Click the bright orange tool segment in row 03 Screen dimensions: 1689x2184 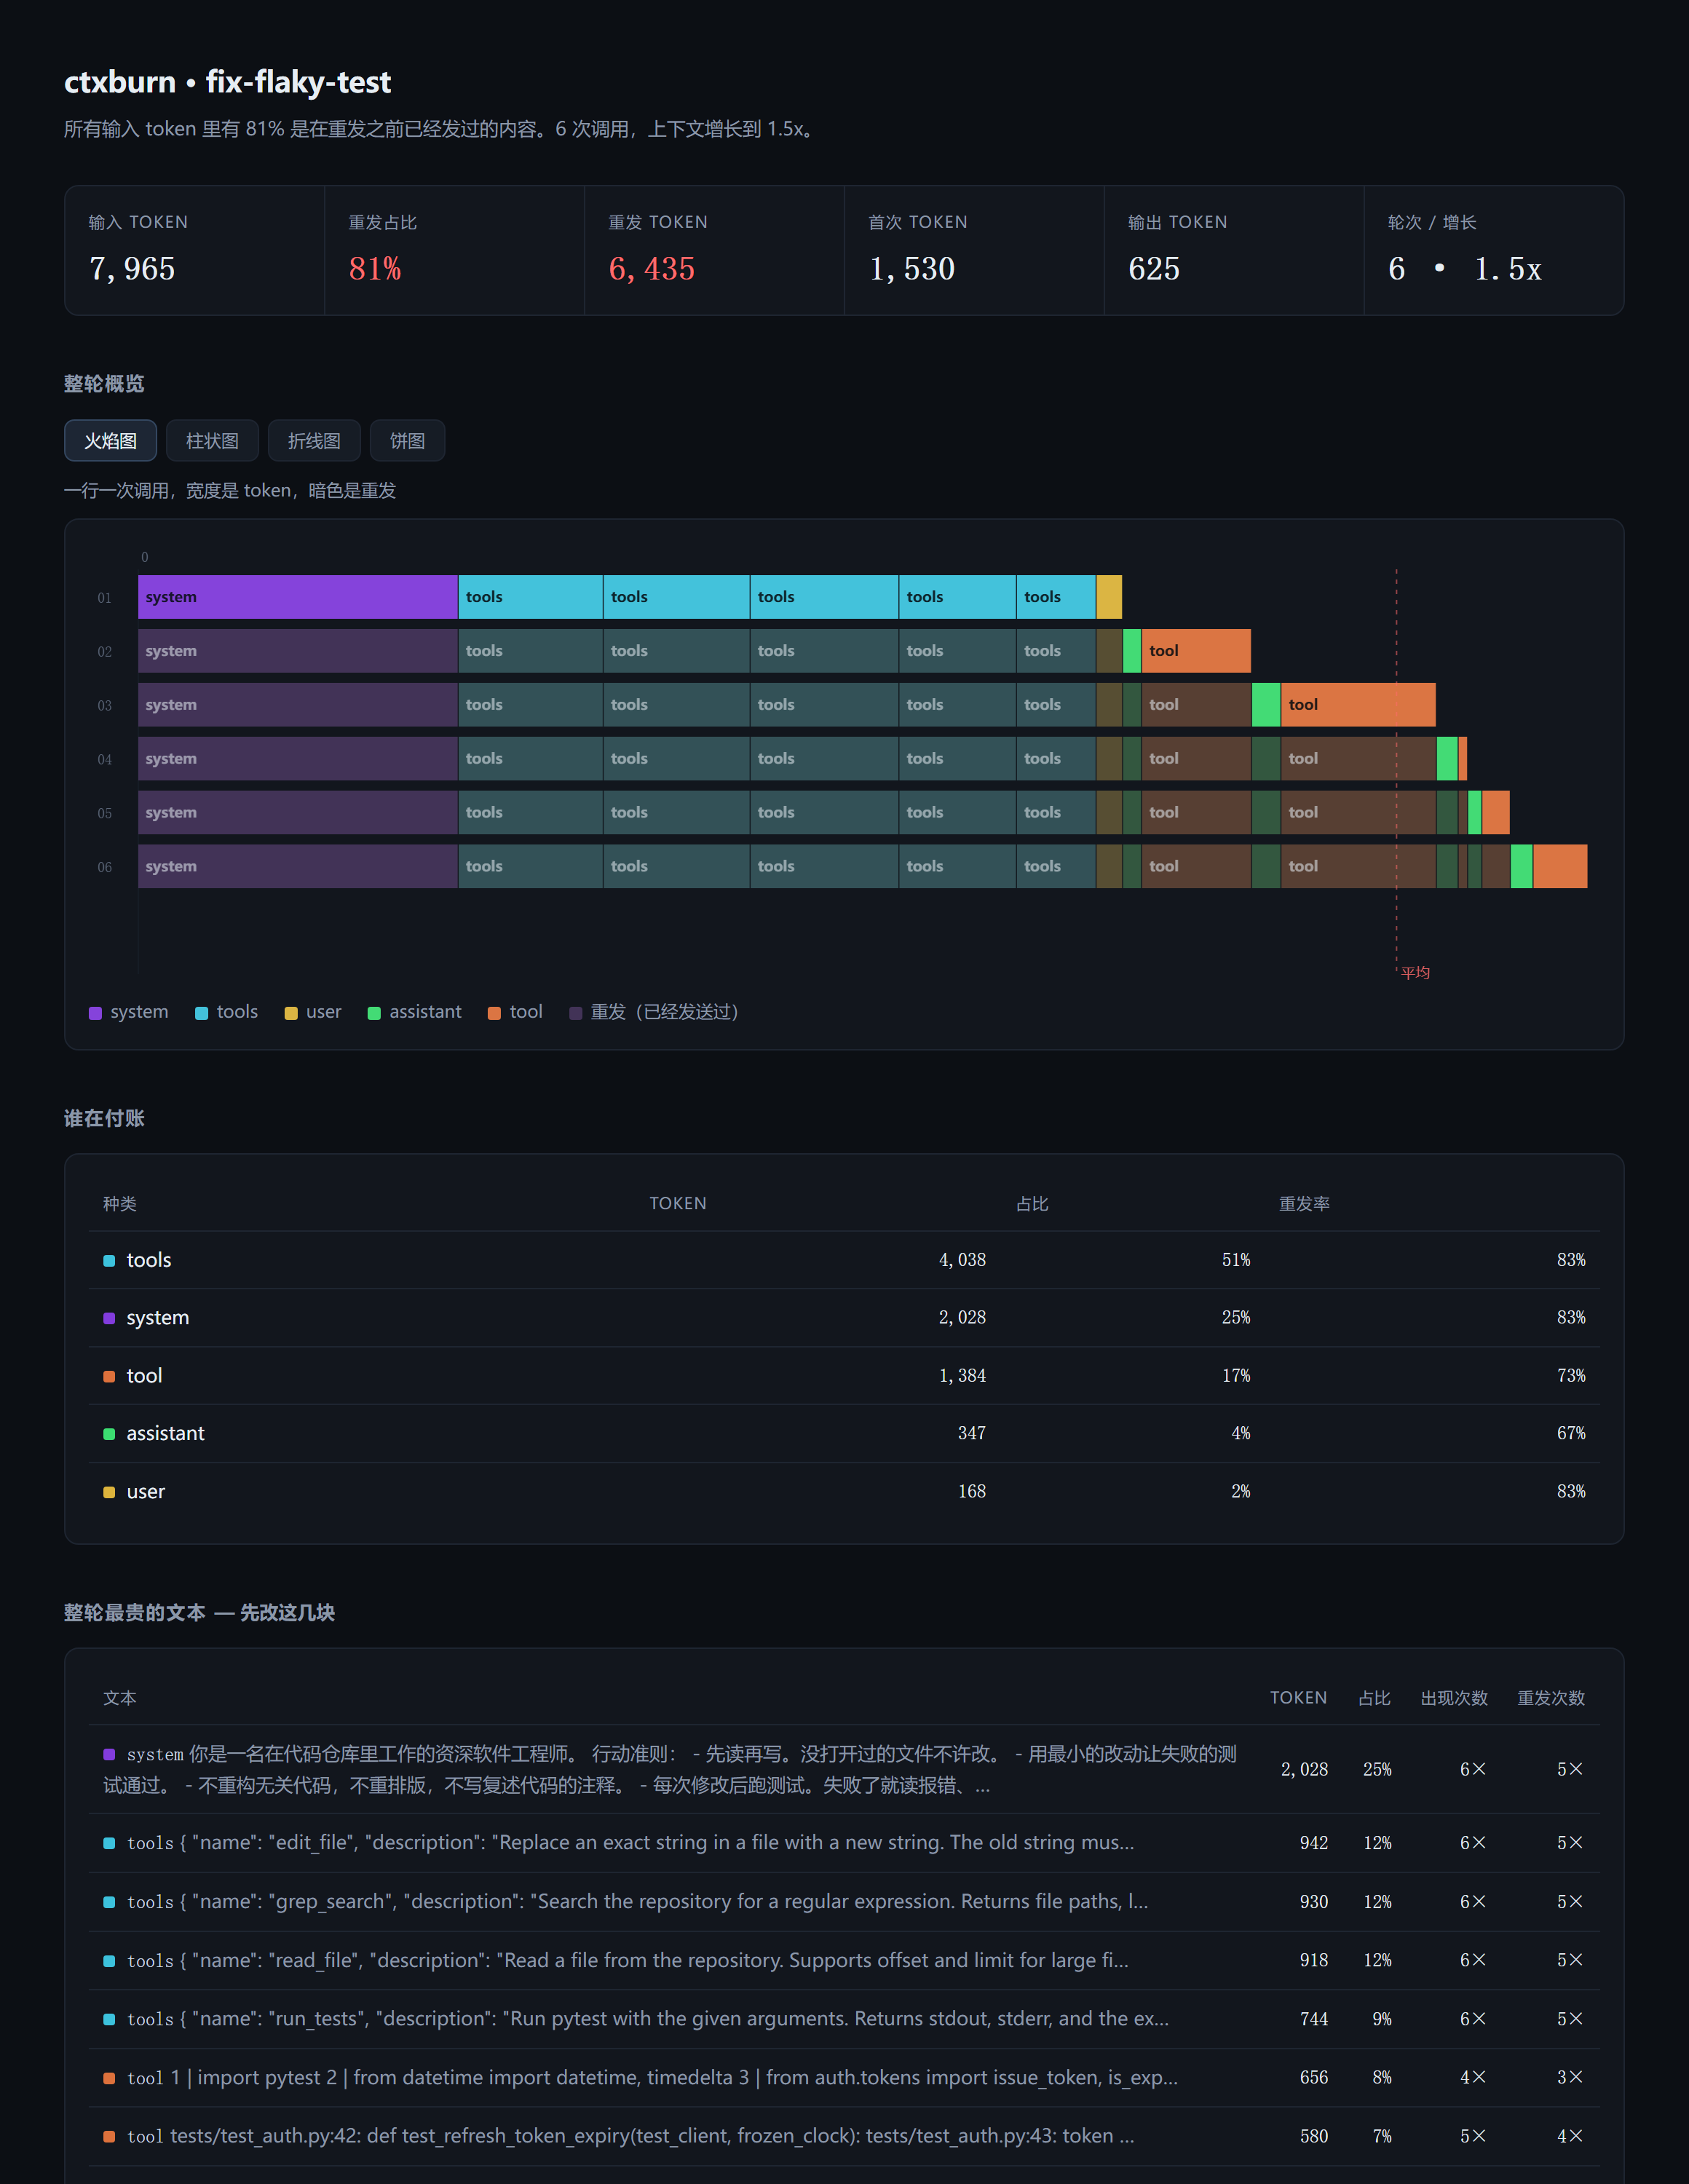(1358, 705)
